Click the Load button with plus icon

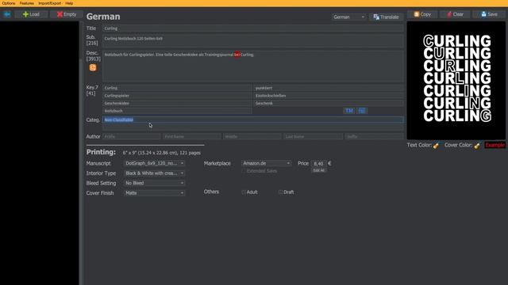click(31, 14)
